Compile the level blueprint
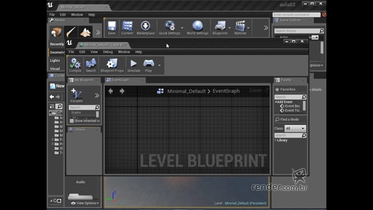Image resolution: width=373 pixels, height=210 pixels. click(75, 64)
